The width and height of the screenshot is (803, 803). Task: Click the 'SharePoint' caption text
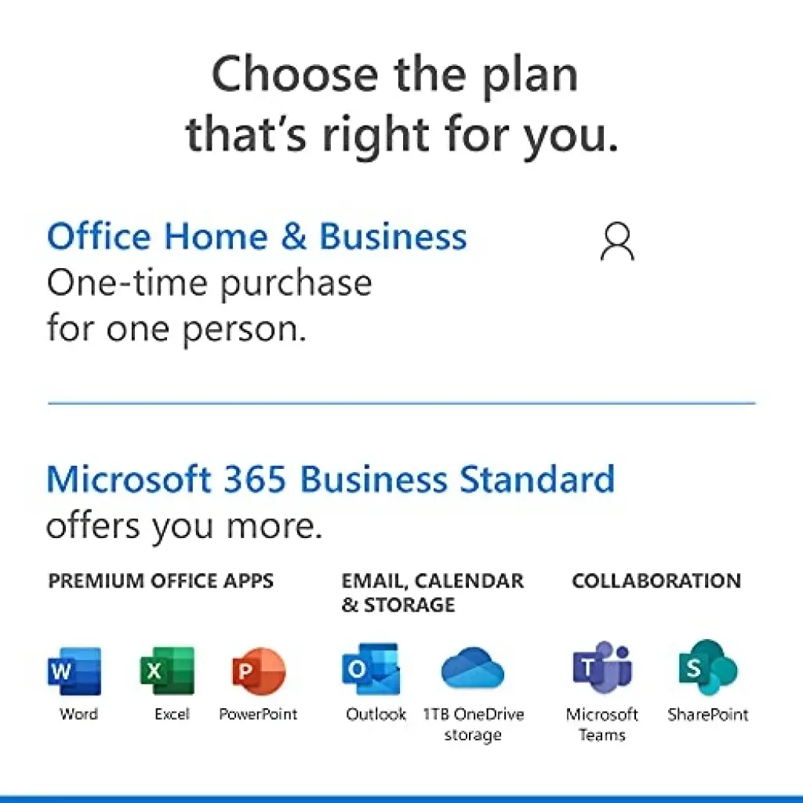[x=708, y=714]
